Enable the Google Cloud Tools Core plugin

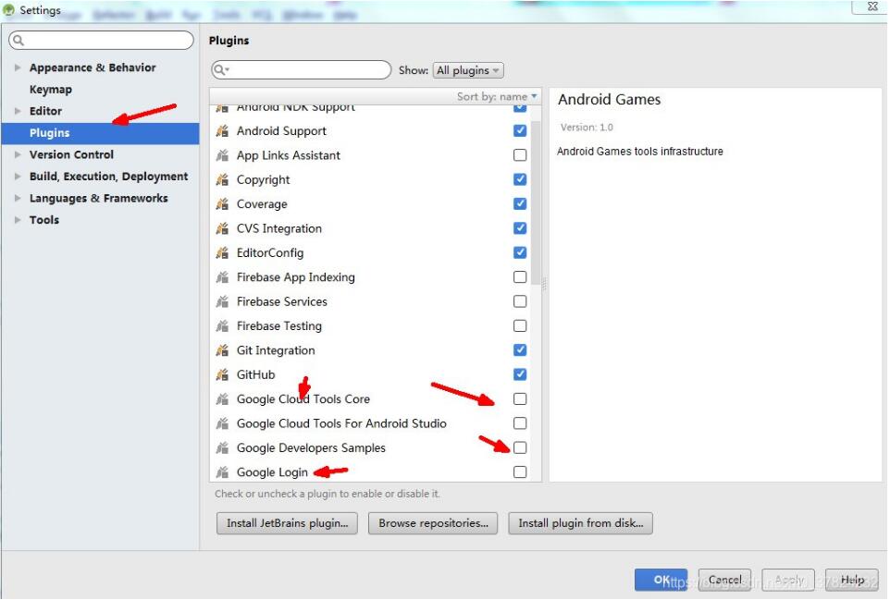(519, 398)
